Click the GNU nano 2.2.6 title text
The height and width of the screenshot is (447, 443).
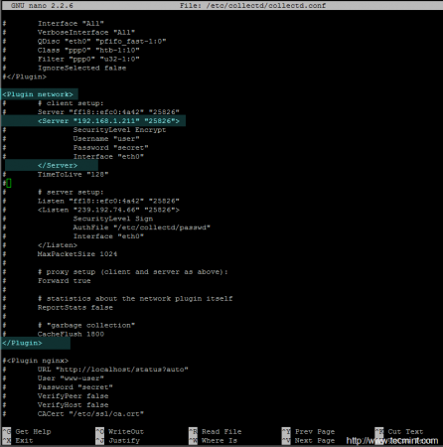point(42,5)
